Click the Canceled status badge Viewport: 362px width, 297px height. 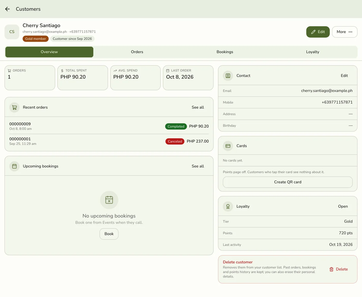point(175,142)
